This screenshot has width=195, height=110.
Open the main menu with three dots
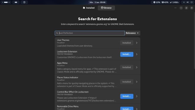(175, 8)
